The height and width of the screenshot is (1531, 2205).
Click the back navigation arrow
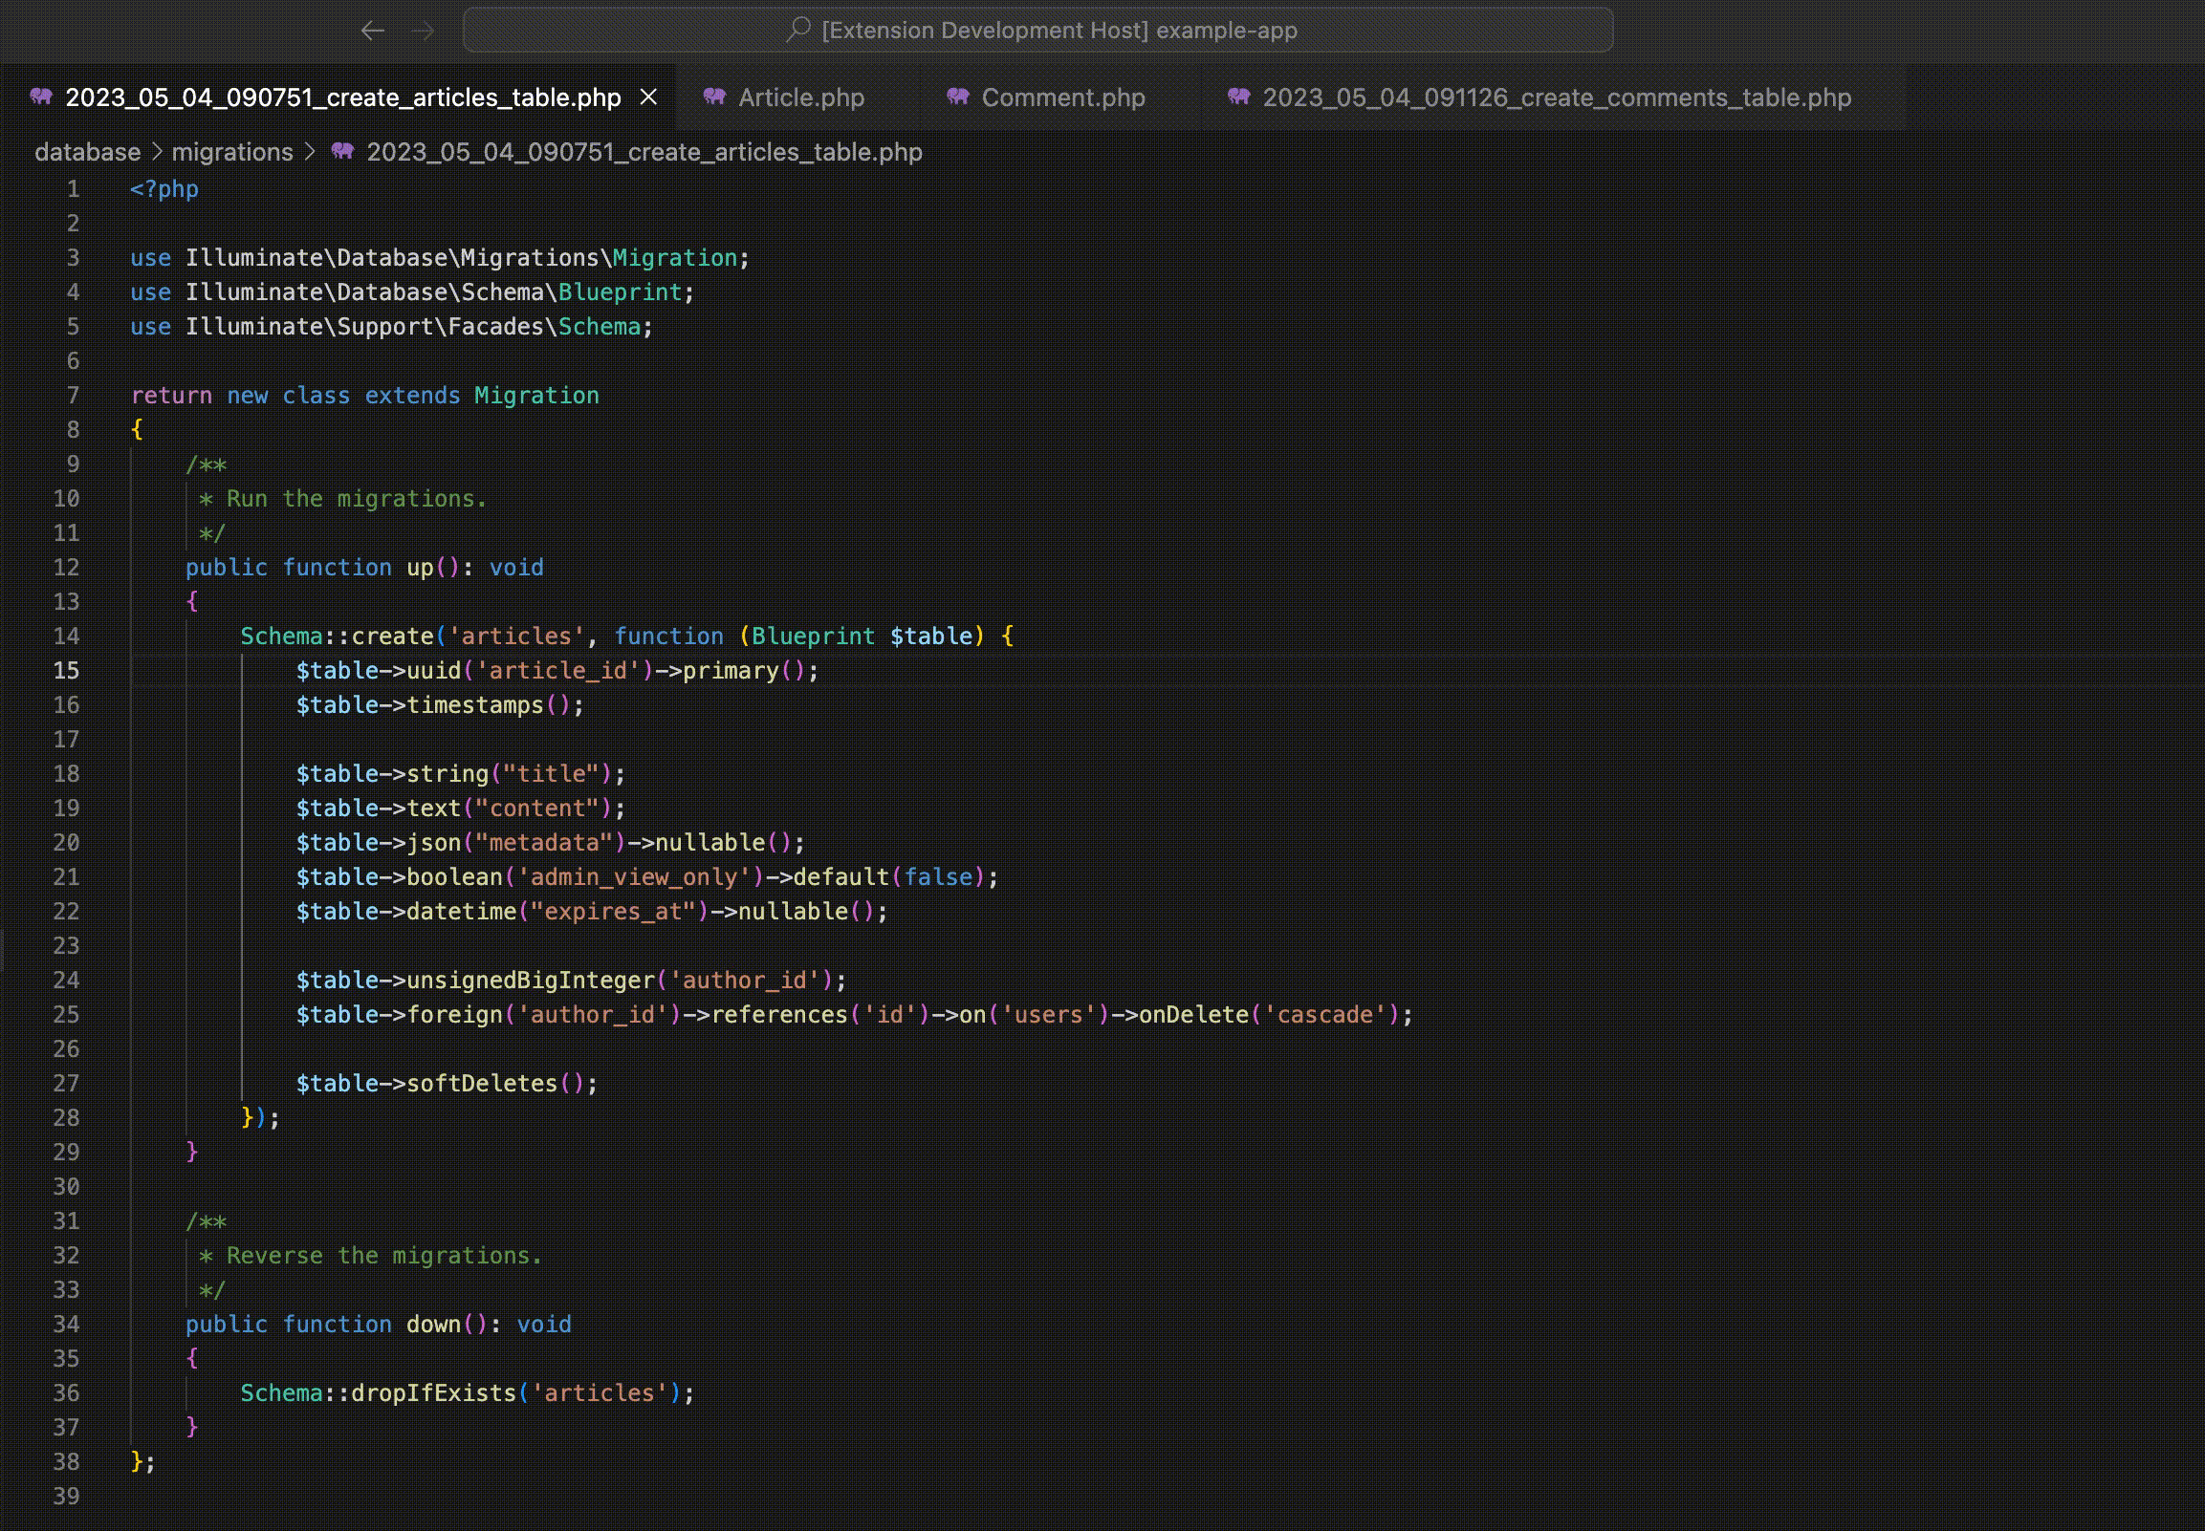(x=372, y=31)
